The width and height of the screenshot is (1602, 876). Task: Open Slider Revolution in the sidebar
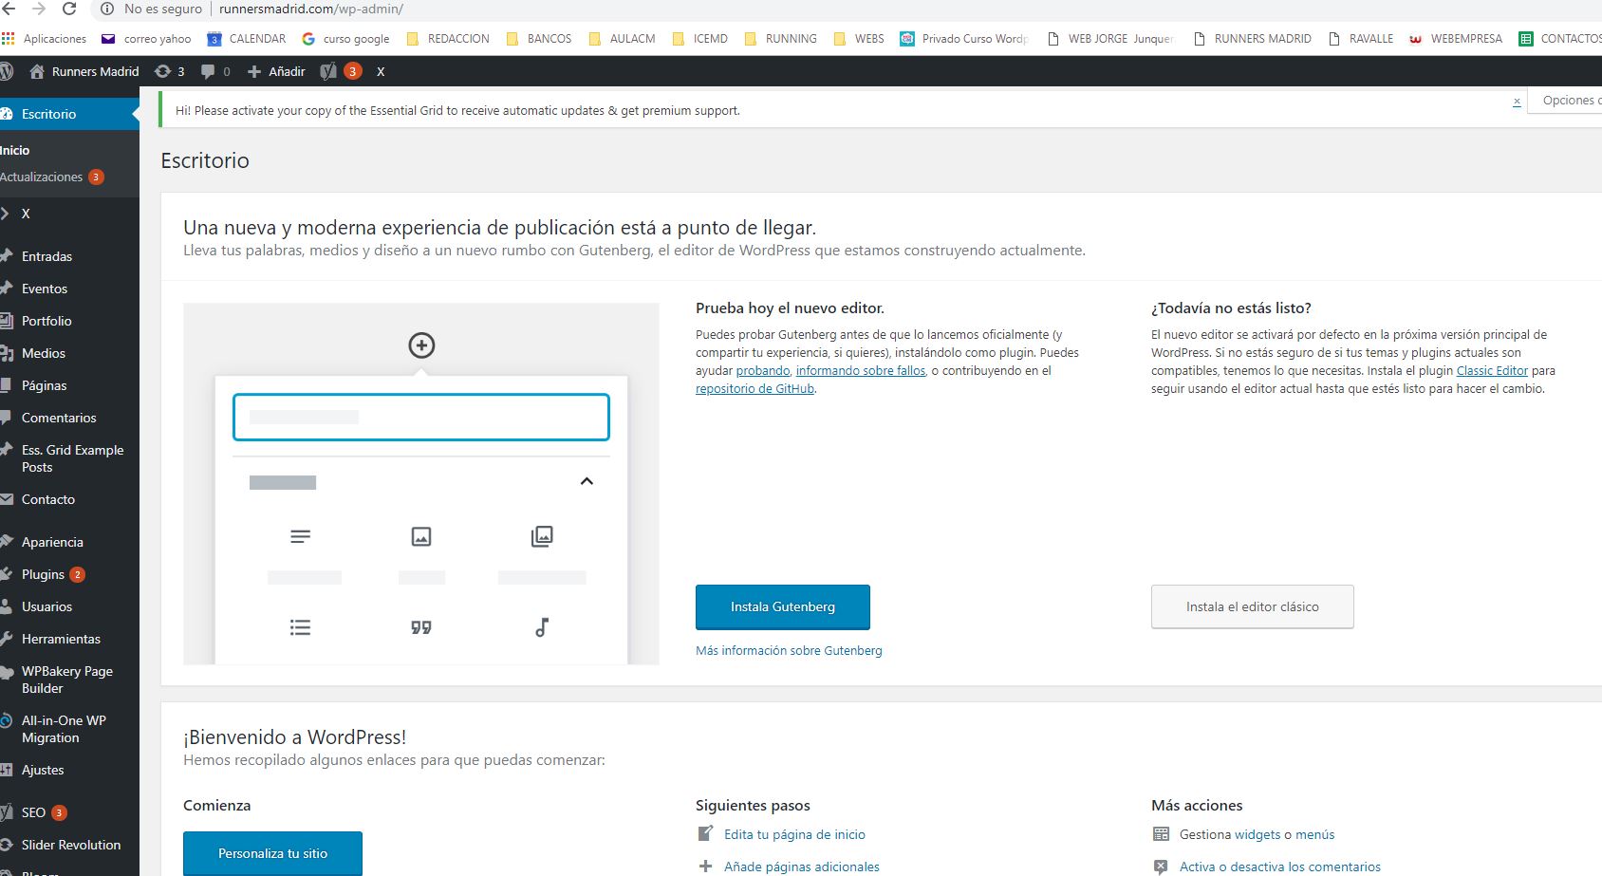69,845
